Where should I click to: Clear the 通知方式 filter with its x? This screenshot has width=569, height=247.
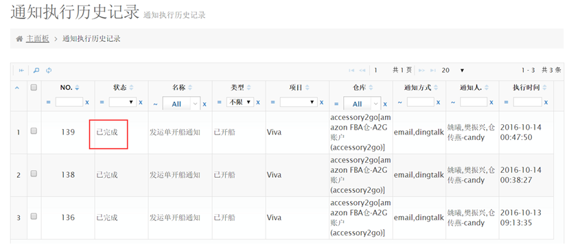click(439, 102)
